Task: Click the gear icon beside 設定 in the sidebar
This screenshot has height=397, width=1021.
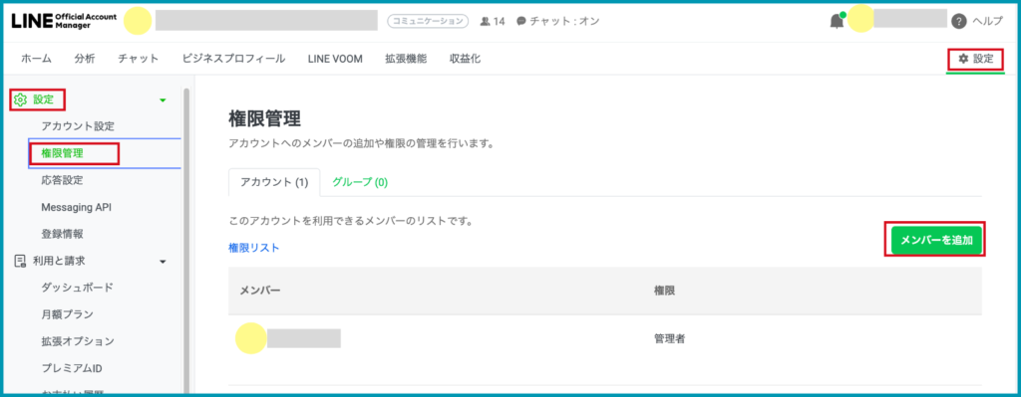Action: pos(20,99)
